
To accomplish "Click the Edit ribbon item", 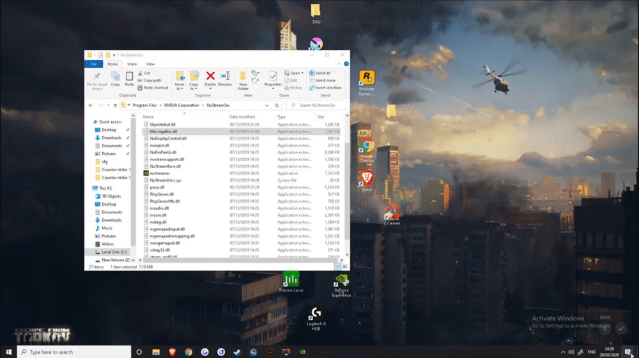I will pyautogui.click(x=291, y=81).
